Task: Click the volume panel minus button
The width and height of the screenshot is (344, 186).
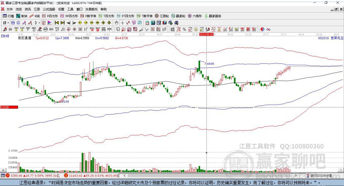Action: coord(341,170)
